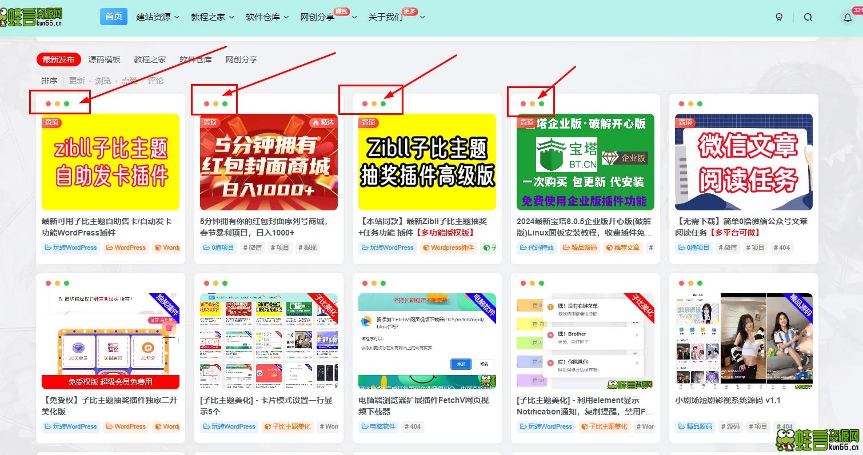Viewport: 863px width, 455px height.
Task: Open the 微信文章阅读任务 thumbnail
Action: pos(744,162)
